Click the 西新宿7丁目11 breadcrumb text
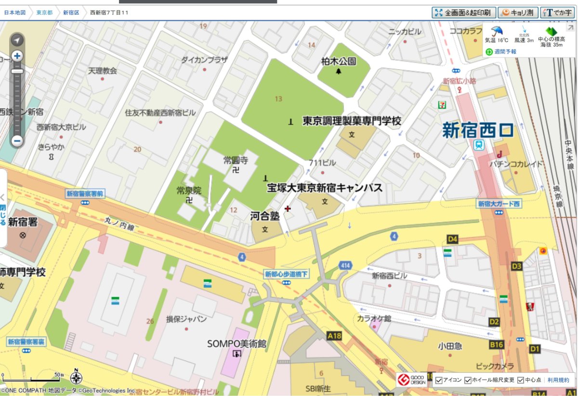This screenshot has height=396, width=578. [109, 13]
